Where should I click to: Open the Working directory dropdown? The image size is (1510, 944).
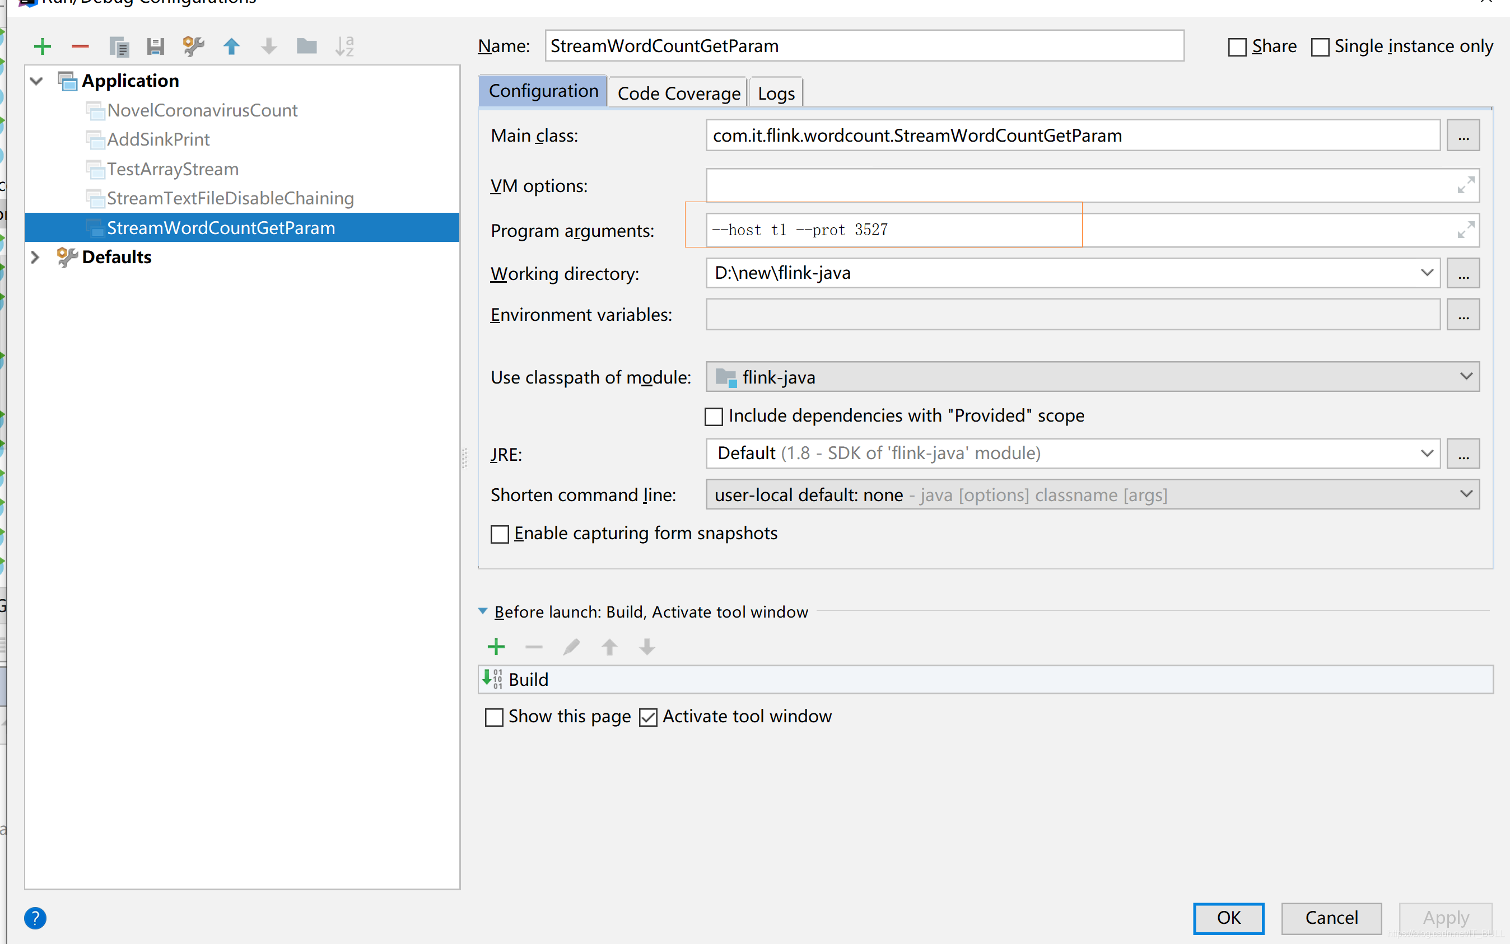(x=1427, y=273)
